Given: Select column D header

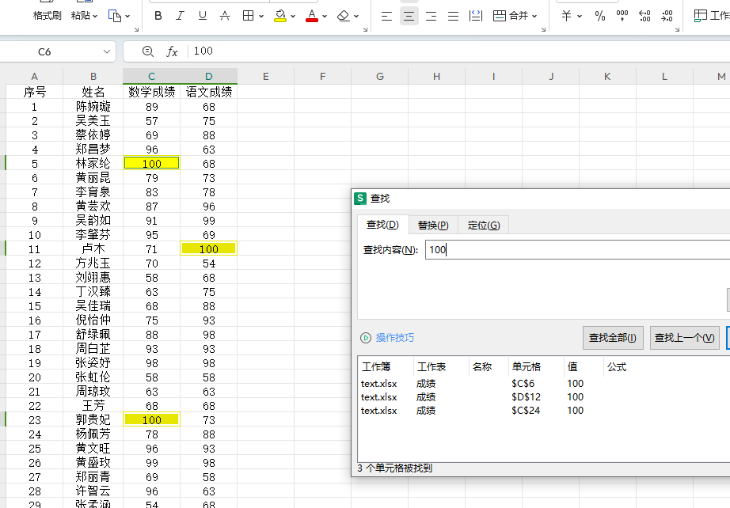Looking at the screenshot, I should point(208,76).
